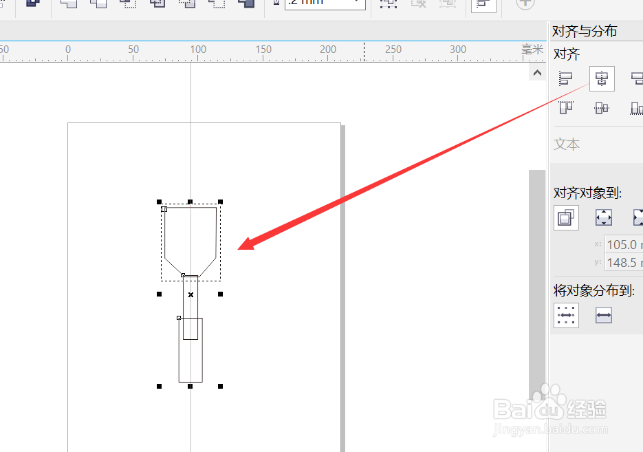Click Front minus back shaping icon
Viewport: 643px width, 452px height.
187,3
